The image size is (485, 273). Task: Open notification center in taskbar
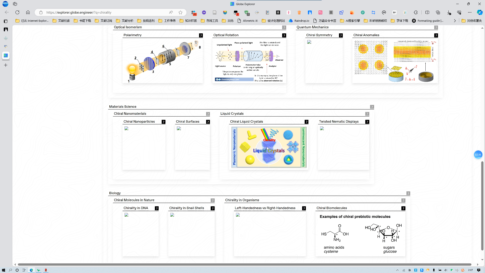point(478,270)
